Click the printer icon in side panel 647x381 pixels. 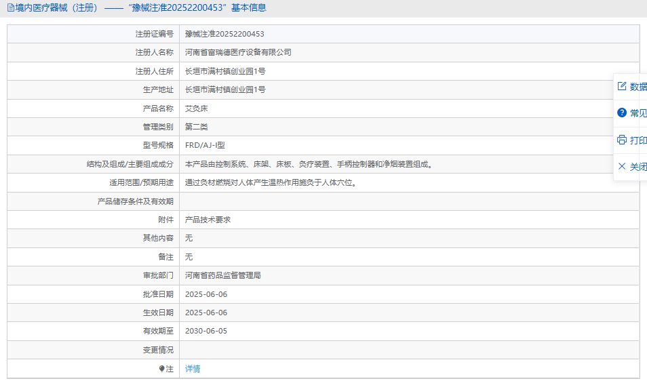click(621, 140)
